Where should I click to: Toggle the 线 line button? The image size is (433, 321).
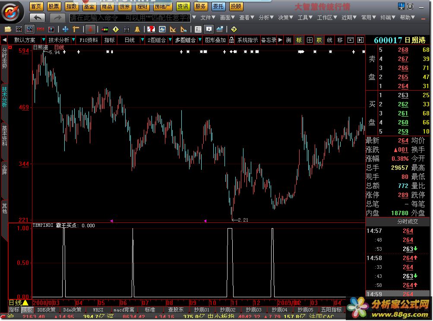coord(329,40)
